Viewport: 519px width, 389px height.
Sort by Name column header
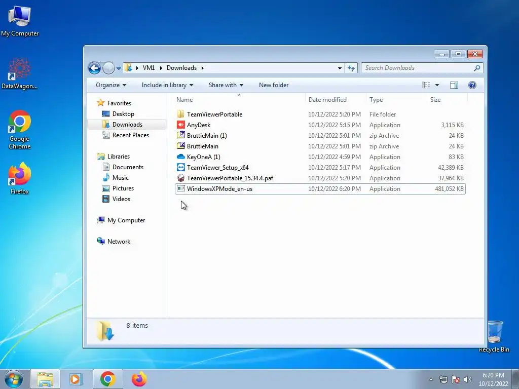tap(239, 100)
